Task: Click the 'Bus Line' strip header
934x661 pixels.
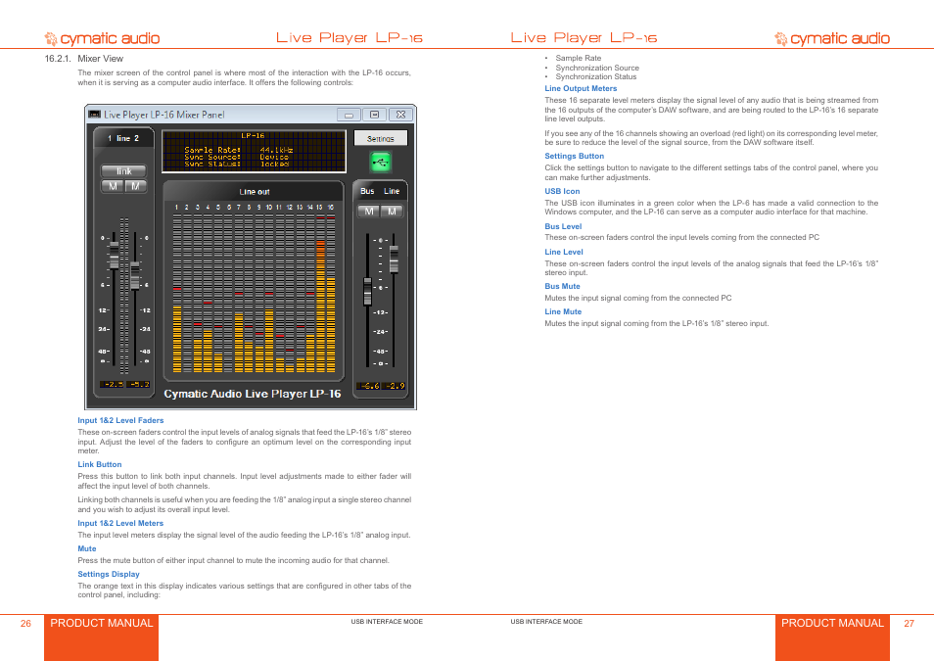Action: coord(380,191)
